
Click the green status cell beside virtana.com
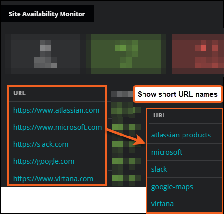pos(126,178)
